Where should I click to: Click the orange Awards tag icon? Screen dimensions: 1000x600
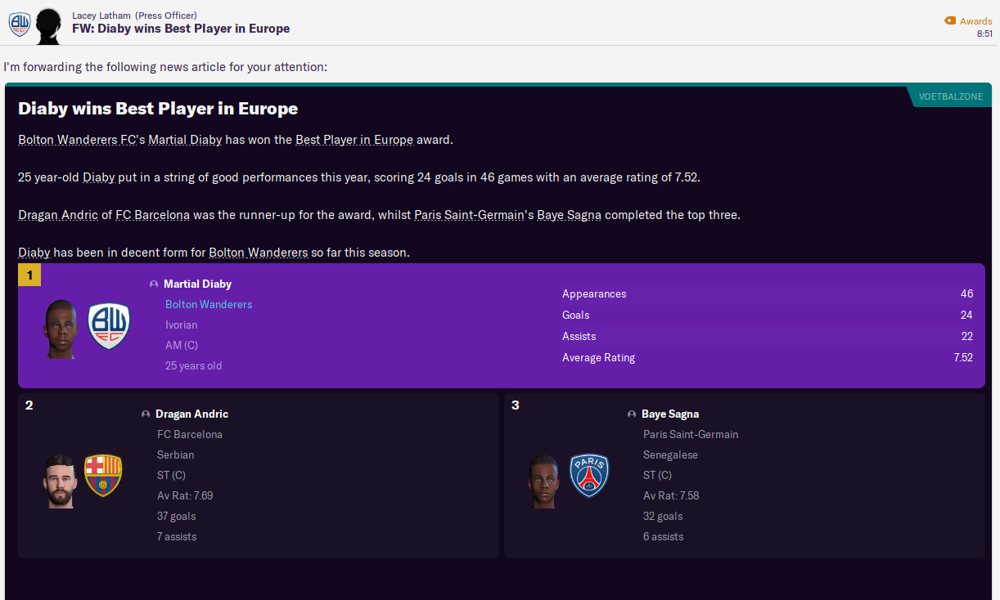click(949, 21)
